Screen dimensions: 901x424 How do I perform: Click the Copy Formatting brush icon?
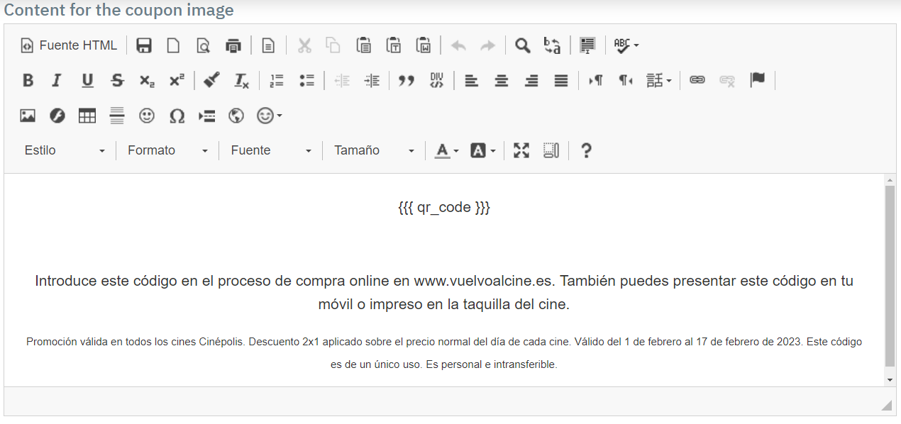click(211, 80)
